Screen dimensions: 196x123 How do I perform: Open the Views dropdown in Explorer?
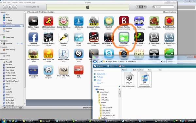(112, 66)
